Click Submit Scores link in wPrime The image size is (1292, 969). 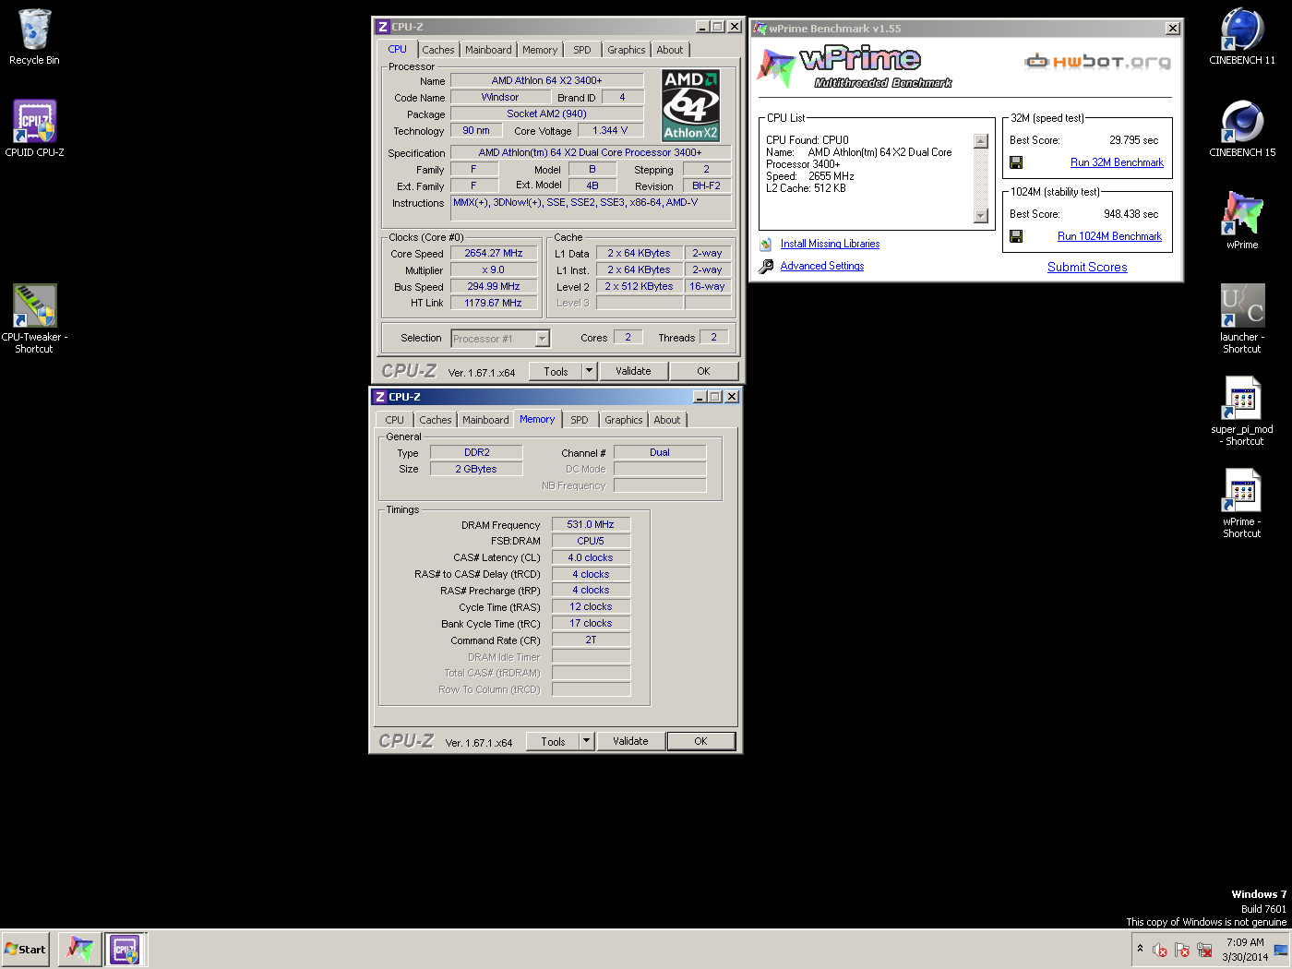(x=1087, y=268)
